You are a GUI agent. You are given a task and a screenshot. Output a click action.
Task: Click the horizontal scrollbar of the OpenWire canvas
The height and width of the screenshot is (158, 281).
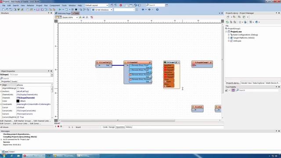click(x=118, y=120)
